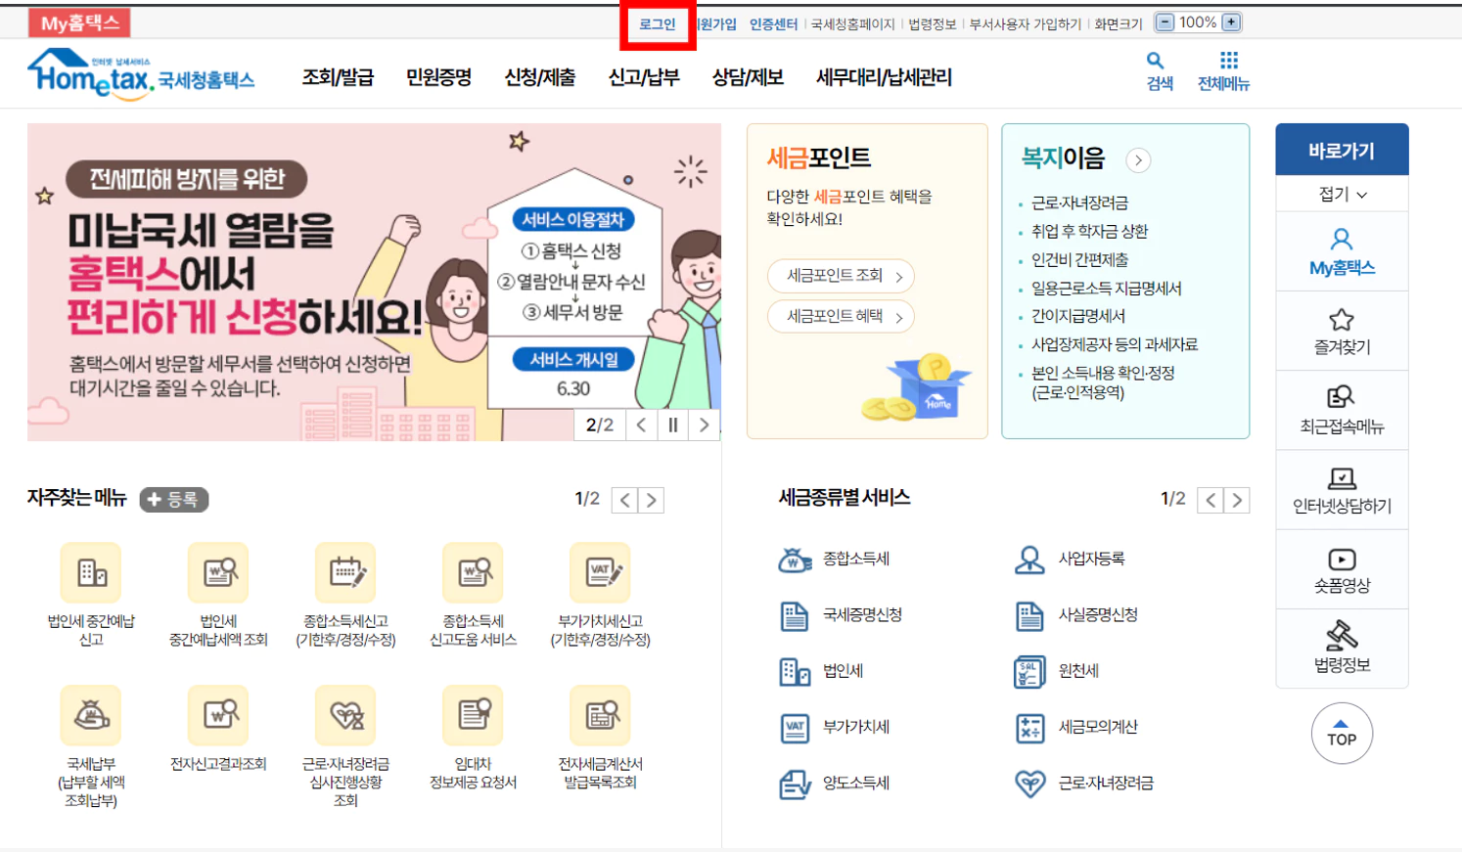Select 사실증명신청 service

(1076, 614)
